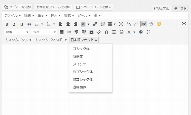Apply strikethrough formatting
Viewport: 191px width, 115px height.
click(69, 32)
